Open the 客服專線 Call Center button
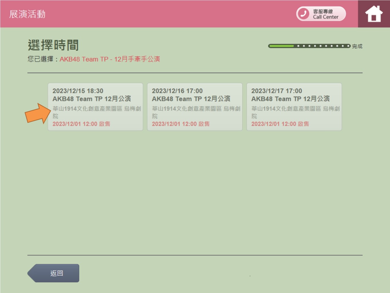This screenshot has width=390, height=293. 321,14
